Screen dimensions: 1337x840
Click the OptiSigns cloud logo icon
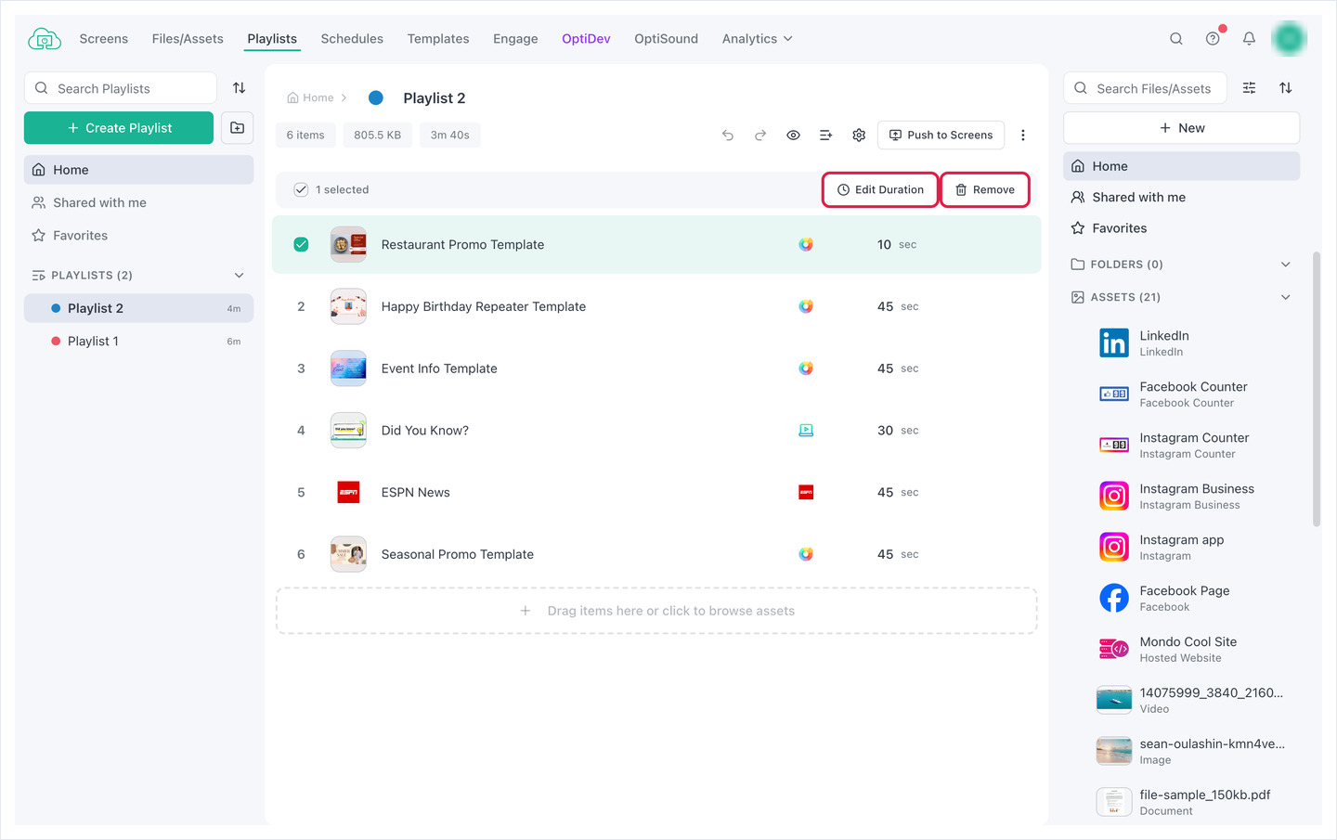45,39
